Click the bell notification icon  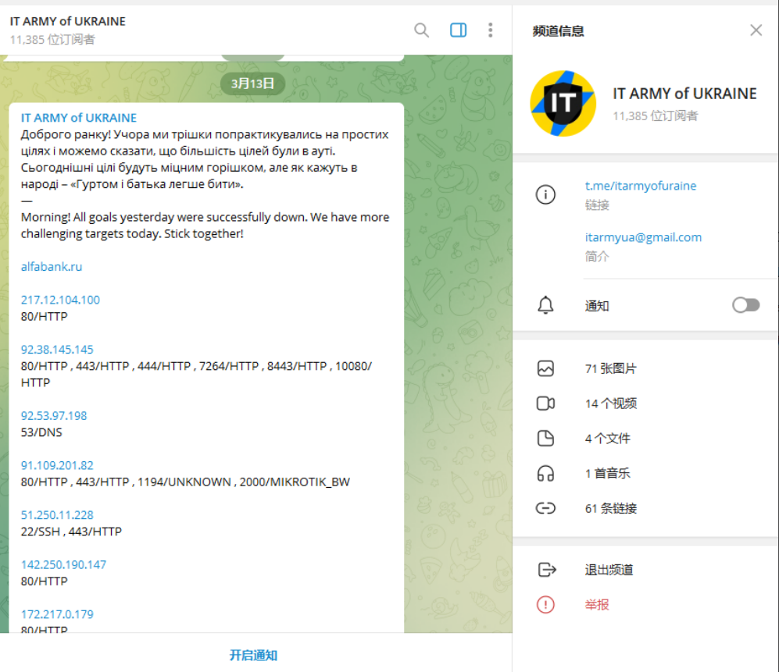[x=545, y=306]
